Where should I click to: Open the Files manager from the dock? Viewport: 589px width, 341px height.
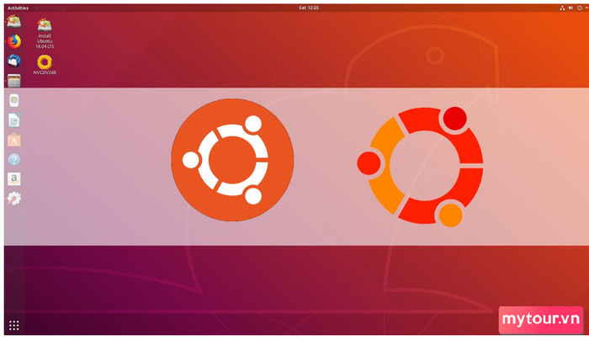pyautogui.click(x=14, y=81)
